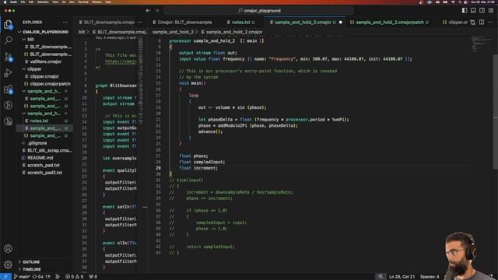
Task: Click the Spaces: 4 indentation status item
Action: click(430, 277)
